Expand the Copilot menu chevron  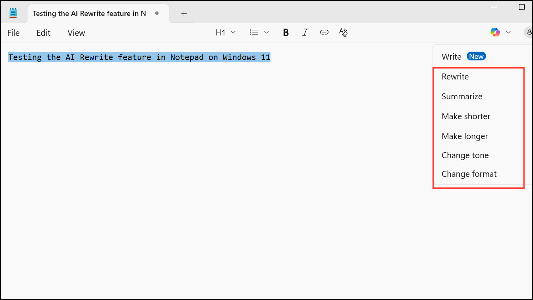pos(508,33)
